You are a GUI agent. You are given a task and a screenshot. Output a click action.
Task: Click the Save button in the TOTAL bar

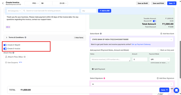click(164, 90)
